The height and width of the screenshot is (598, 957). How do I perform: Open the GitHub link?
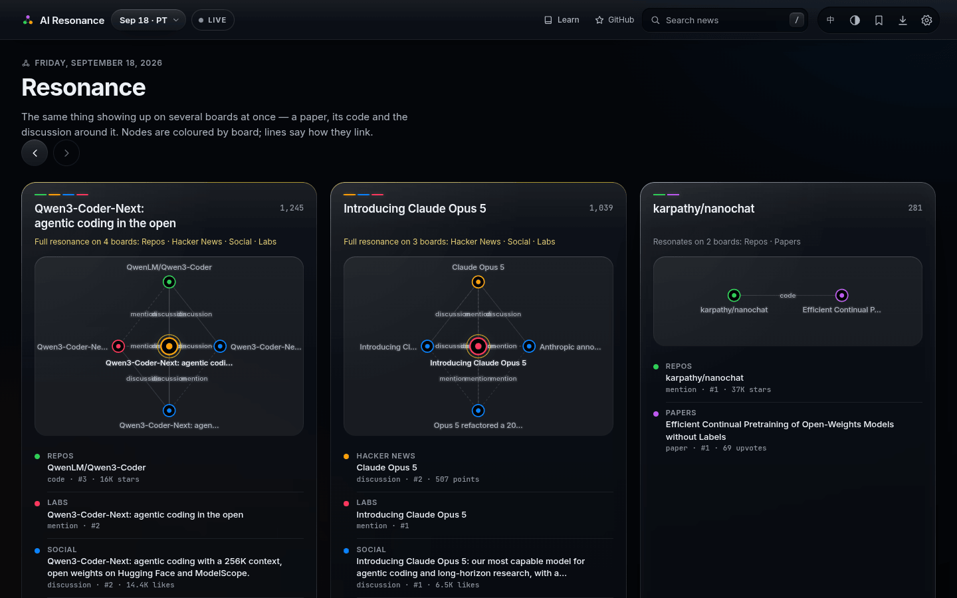tap(615, 20)
